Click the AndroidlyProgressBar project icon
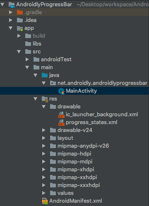 tap(12, 5)
